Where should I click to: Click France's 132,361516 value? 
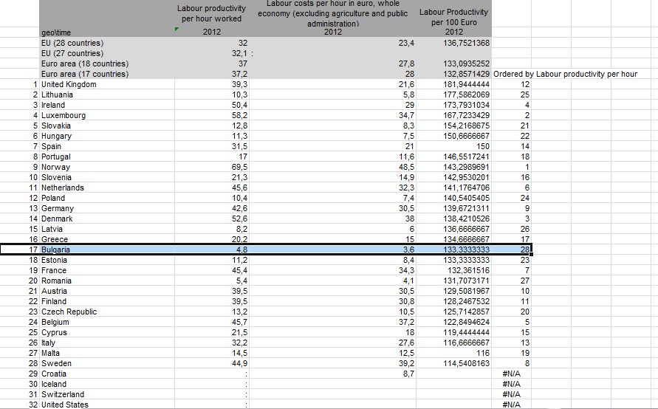[x=468, y=270]
